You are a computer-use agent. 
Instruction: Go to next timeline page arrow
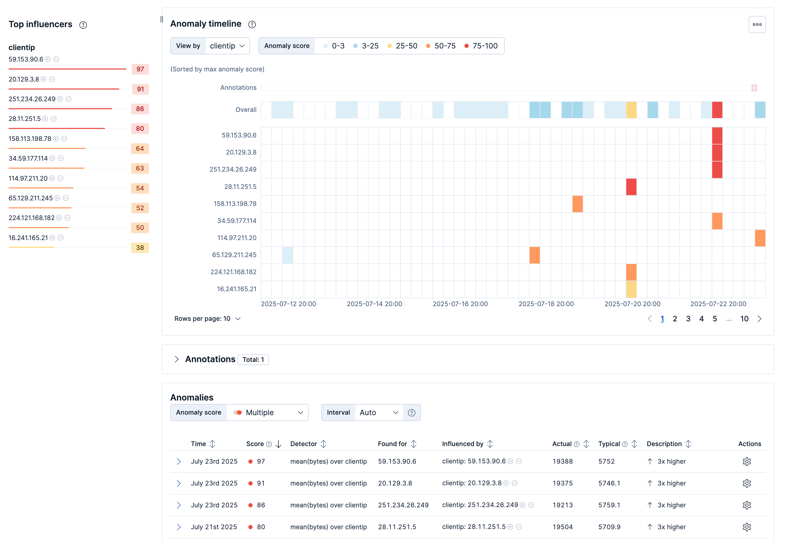tap(759, 319)
